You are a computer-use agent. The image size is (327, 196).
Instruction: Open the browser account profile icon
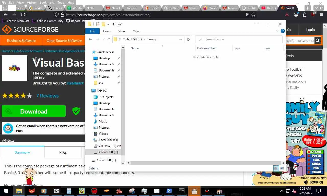click(x=296, y=15)
